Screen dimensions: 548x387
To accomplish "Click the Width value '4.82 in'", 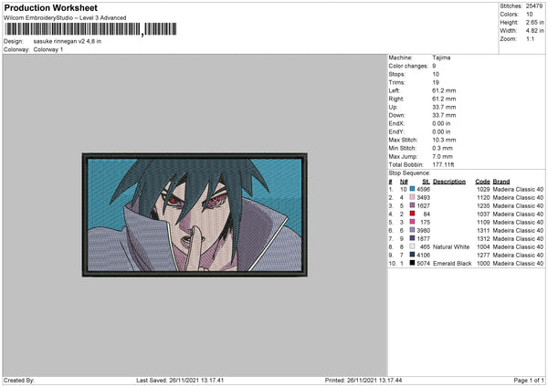I will coord(534,31).
